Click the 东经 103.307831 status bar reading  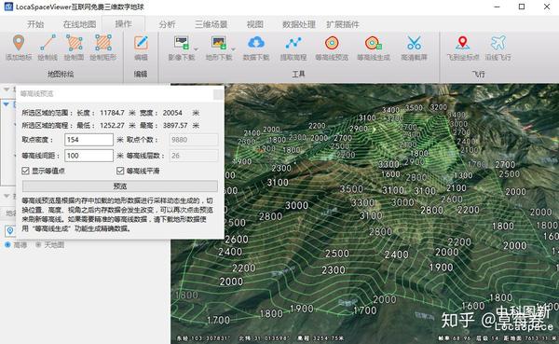pyautogui.click(x=203, y=337)
